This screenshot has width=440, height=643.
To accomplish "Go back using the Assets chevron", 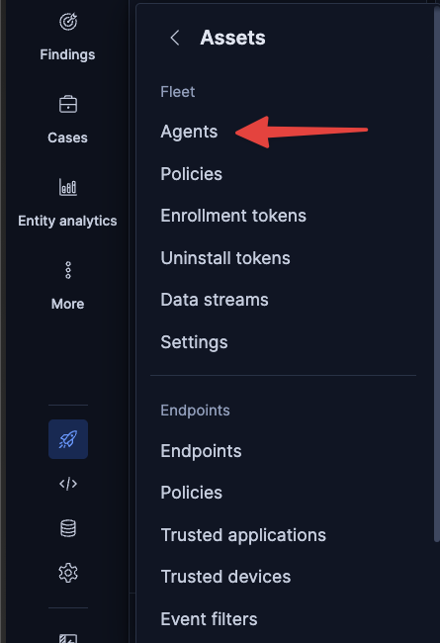I will [175, 38].
